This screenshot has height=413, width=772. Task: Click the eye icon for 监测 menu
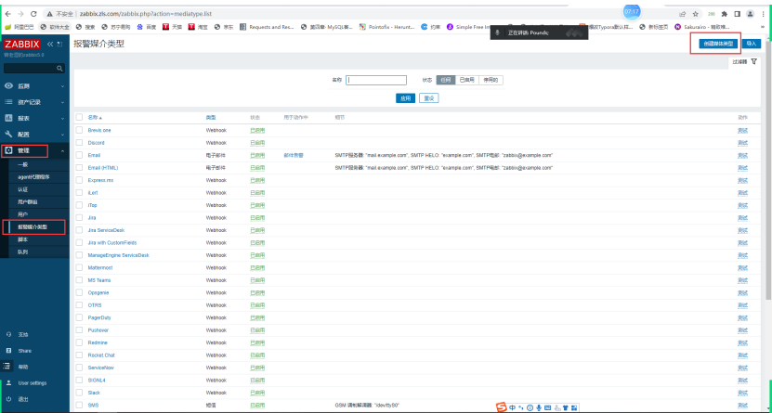pos(8,86)
